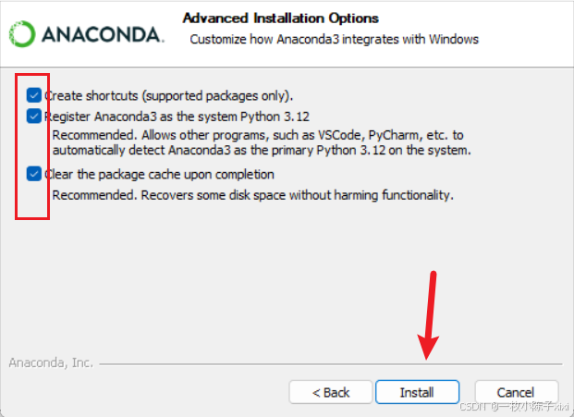Click the automatically detect Anaconda3 description line
The image size is (574, 417).
point(262,150)
